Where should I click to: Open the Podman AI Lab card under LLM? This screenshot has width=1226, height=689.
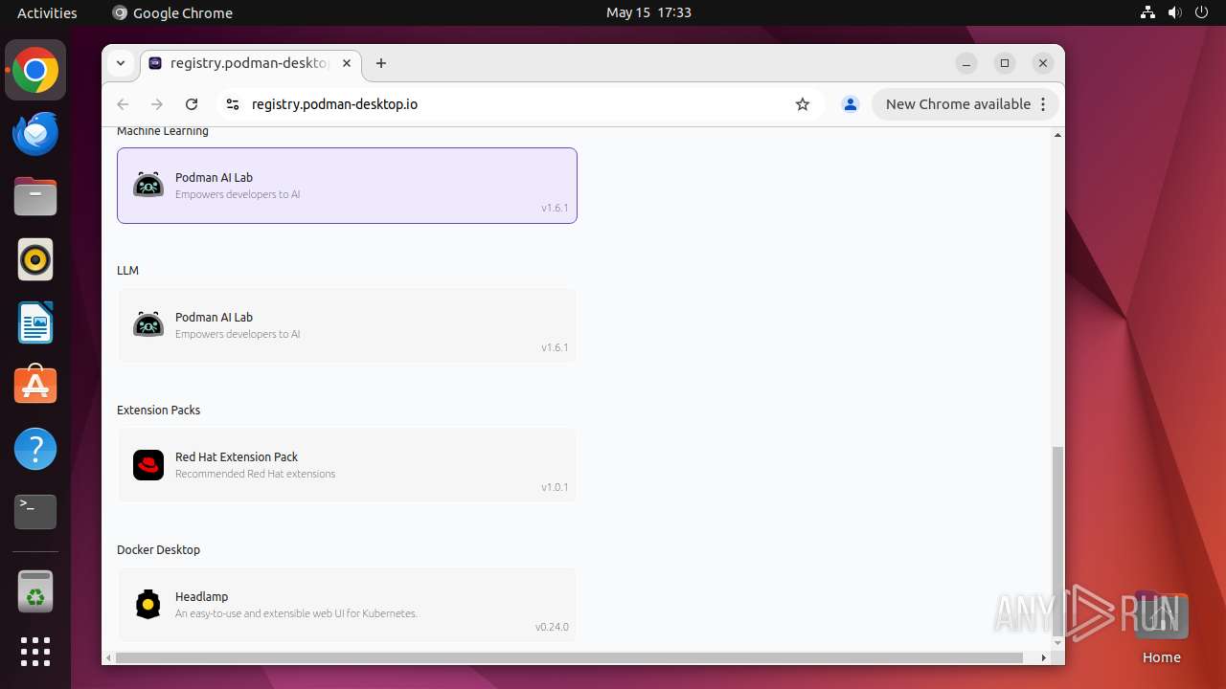(347, 325)
